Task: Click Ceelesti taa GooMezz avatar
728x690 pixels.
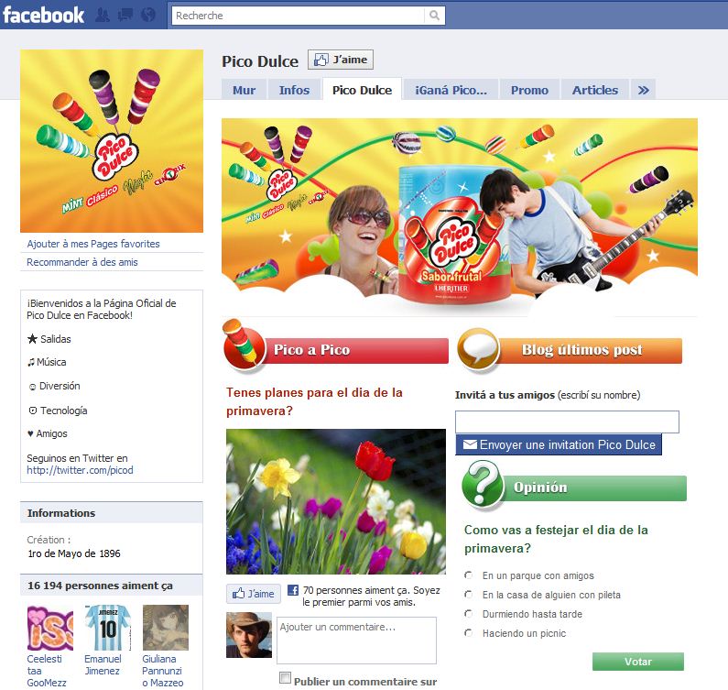Action: [50, 628]
